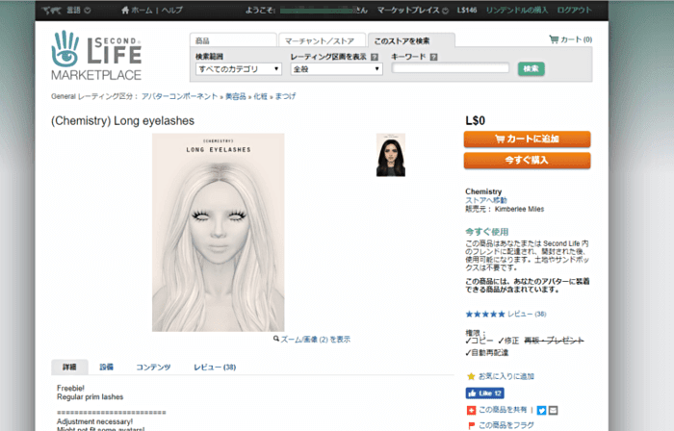The width and height of the screenshot is (674, 431).
Task: Click the red flag icon
Action: click(471, 425)
